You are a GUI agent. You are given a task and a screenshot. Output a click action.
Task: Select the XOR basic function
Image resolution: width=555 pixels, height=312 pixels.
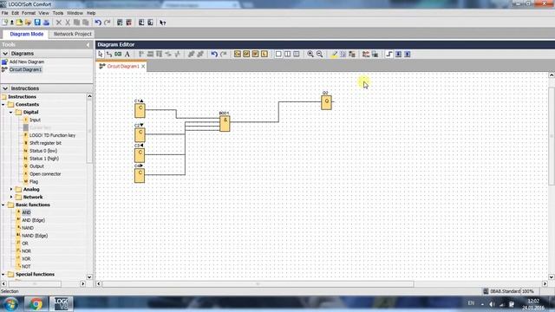click(26, 258)
